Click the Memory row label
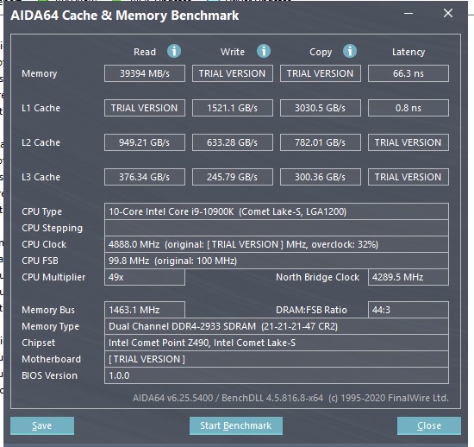Image resolution: width=474 pixels, height=447 pixels. (x=40, y=73)
